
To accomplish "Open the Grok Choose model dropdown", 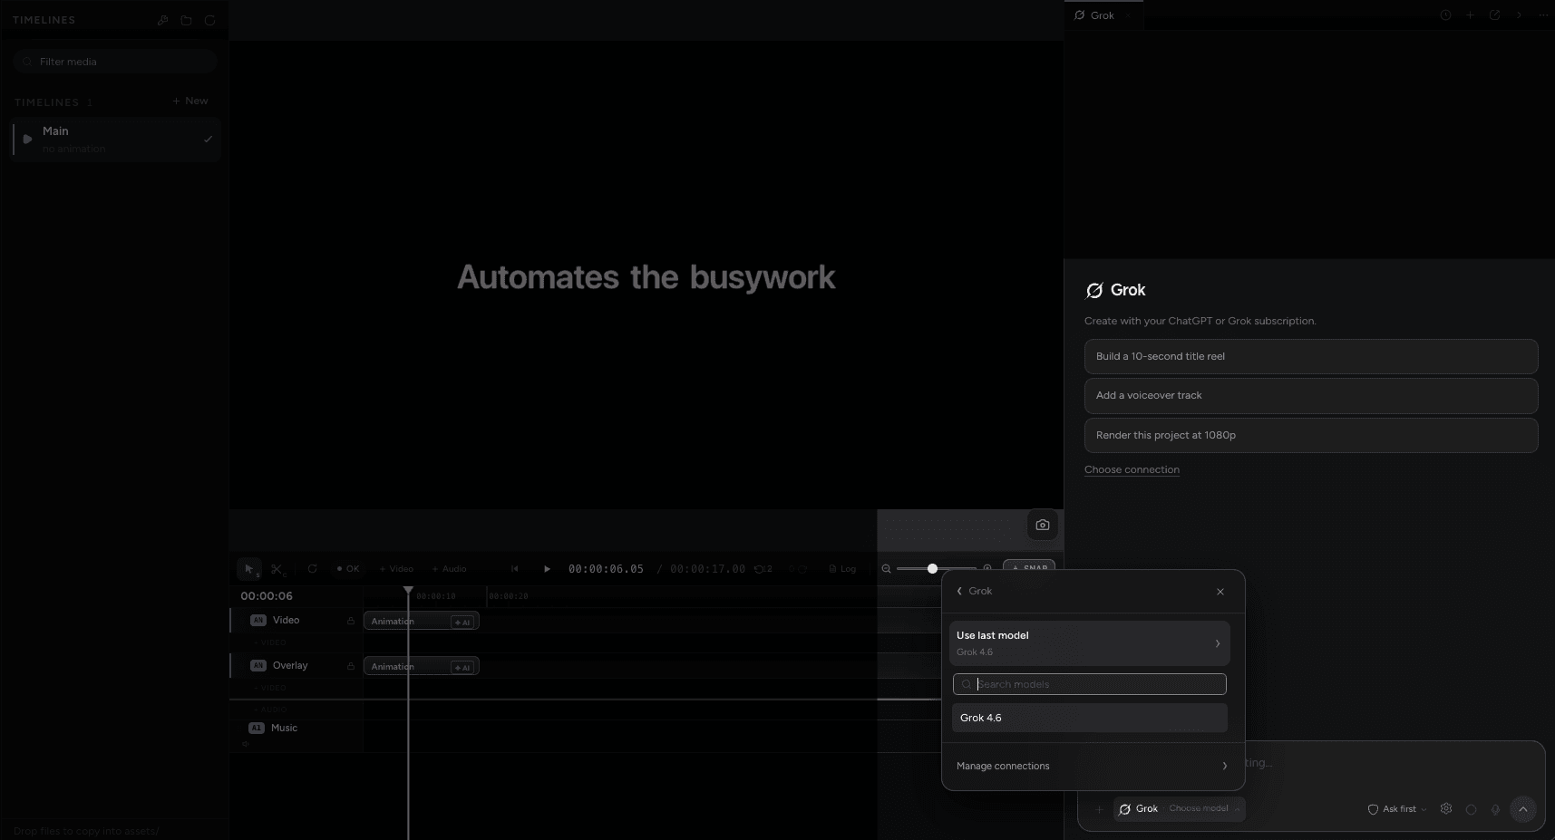I will pos(1179,808).
